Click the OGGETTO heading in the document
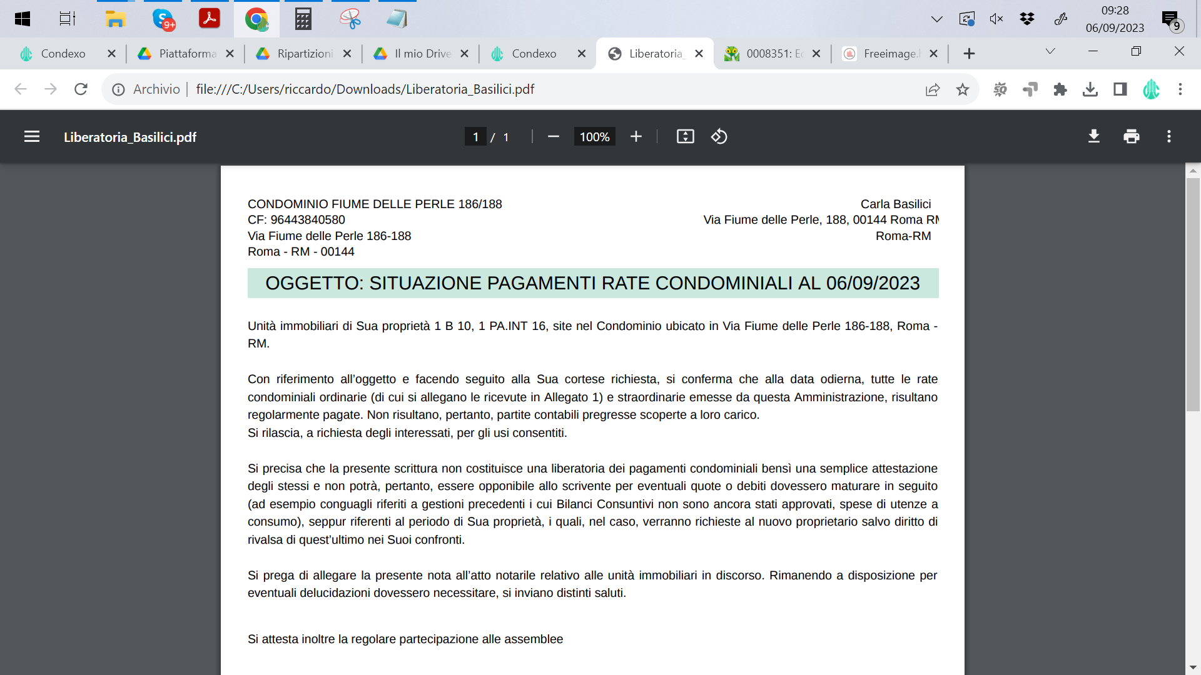Screen dimensions: 1201x675 click(x=592, y=283)
